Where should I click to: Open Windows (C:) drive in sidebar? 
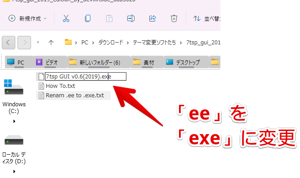coord(14,96)
